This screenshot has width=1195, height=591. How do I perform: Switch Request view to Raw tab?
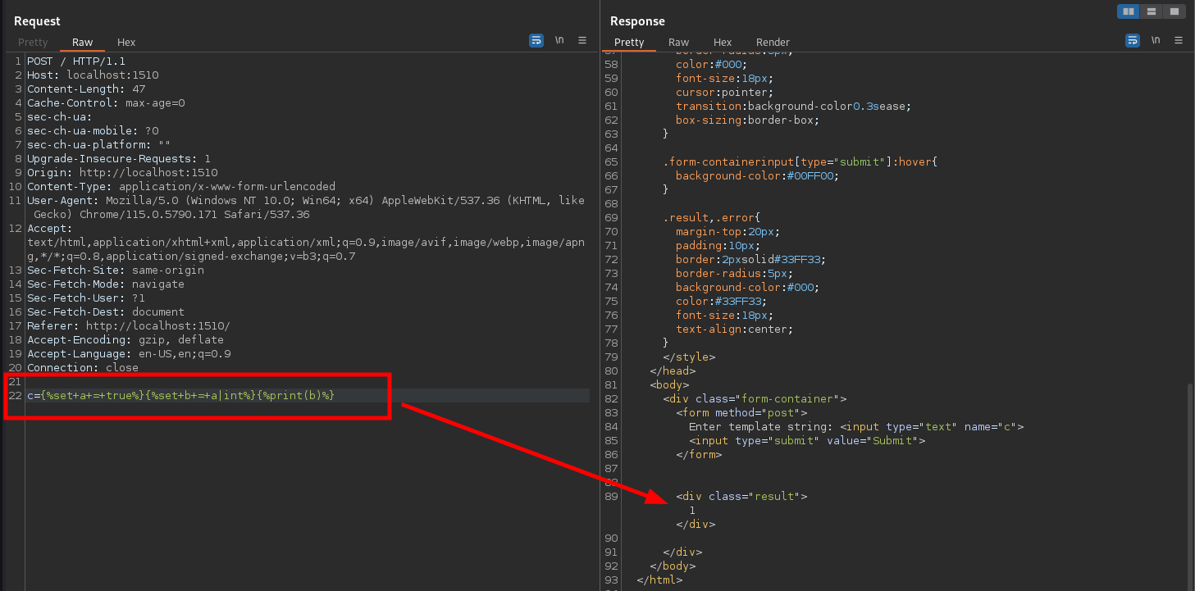pos(82,42)
